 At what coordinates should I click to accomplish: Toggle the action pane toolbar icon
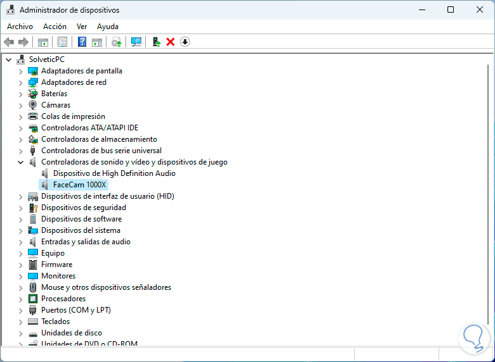[x=97, y=42]
